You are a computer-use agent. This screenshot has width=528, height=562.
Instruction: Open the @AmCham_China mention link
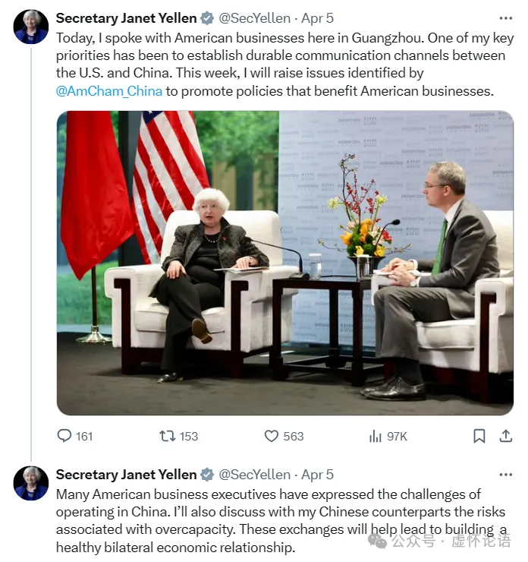pos(109,92)
